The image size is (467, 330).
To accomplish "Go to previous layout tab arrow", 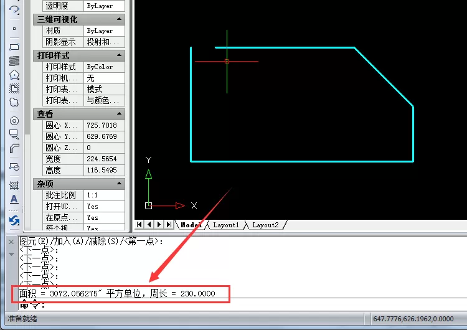I will 149,225.
